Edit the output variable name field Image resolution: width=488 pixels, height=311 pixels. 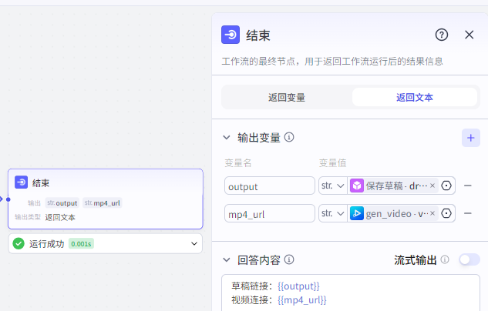(x=270, y=186)
